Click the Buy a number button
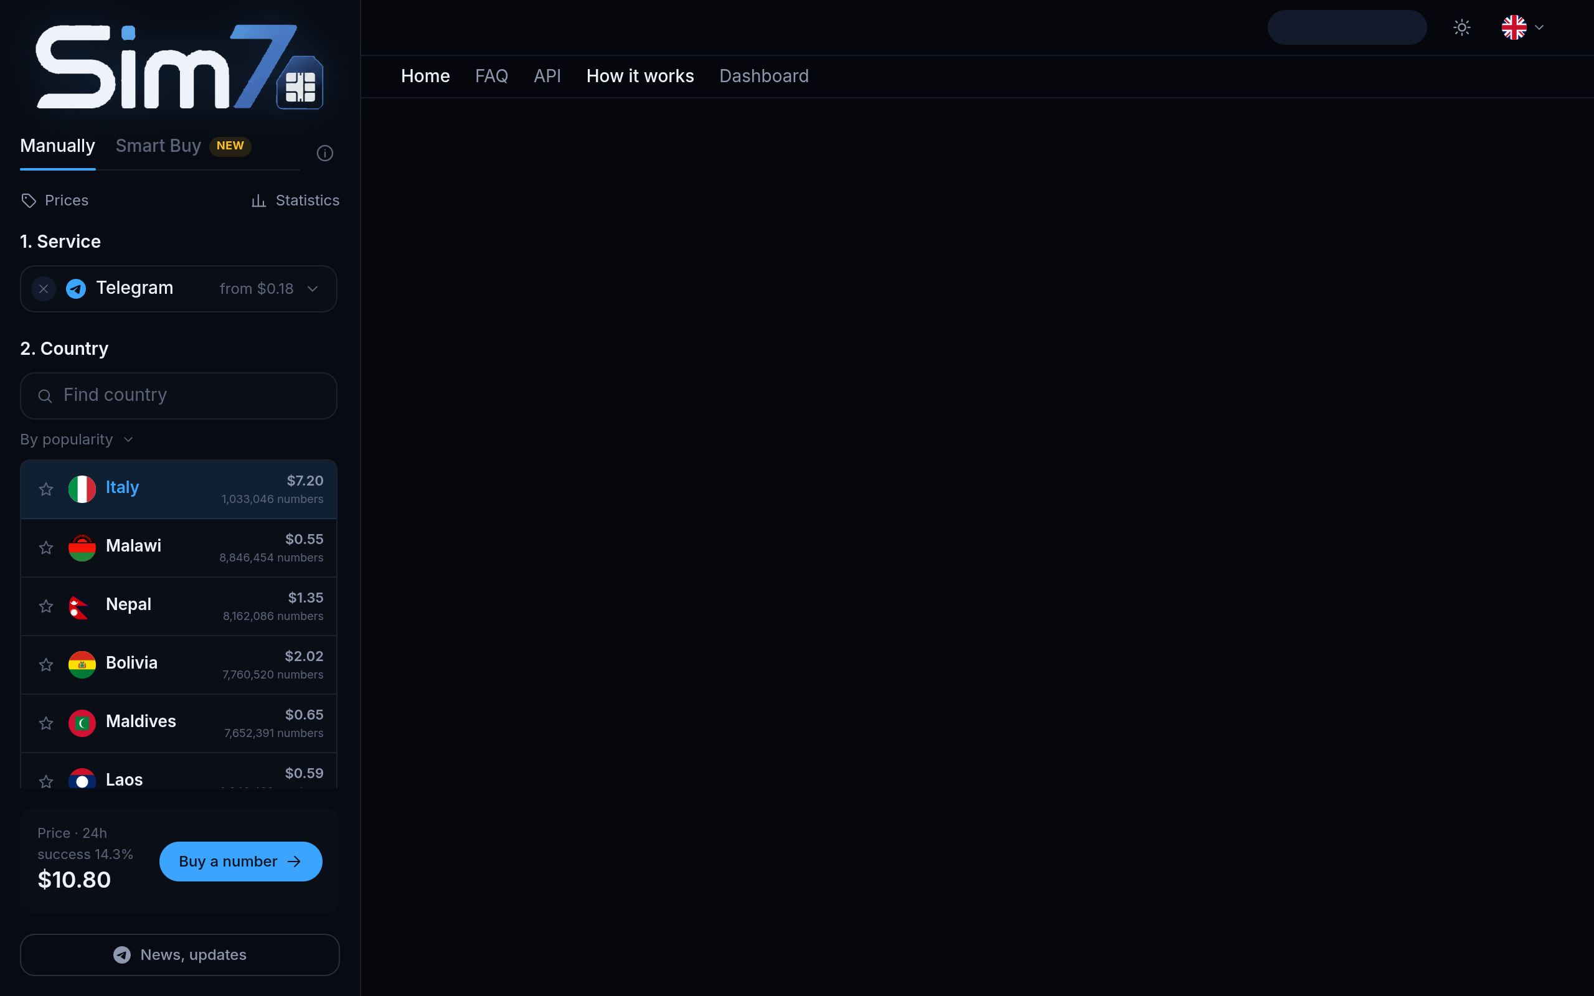Viewport: 1594px width, 996px height. (x=240, y=862)
